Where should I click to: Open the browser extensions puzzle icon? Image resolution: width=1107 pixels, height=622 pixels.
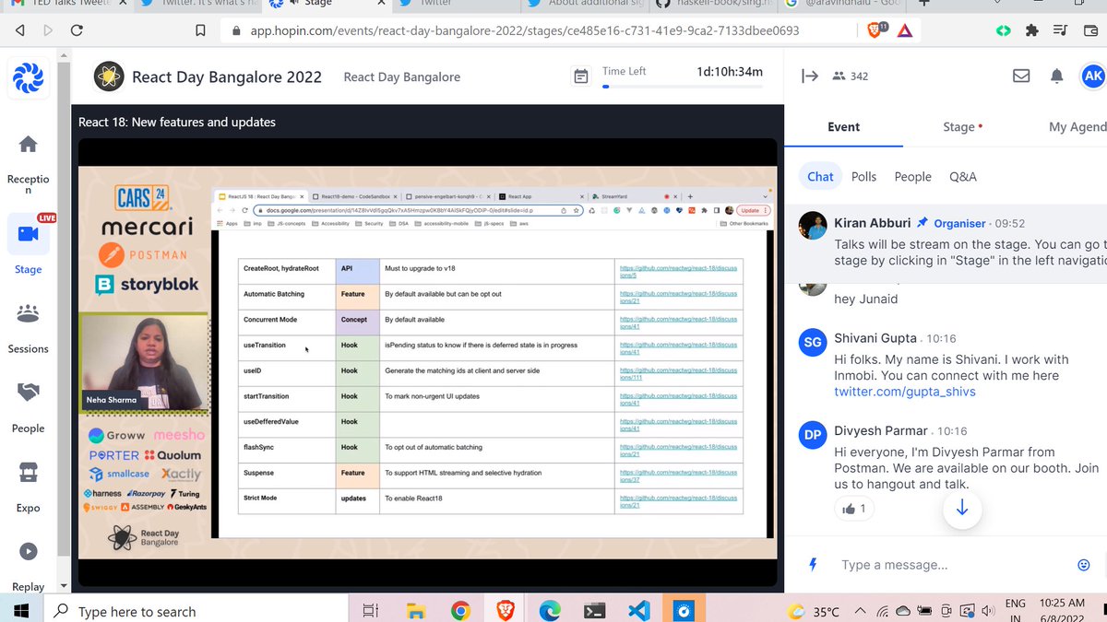pos(1032,30)
